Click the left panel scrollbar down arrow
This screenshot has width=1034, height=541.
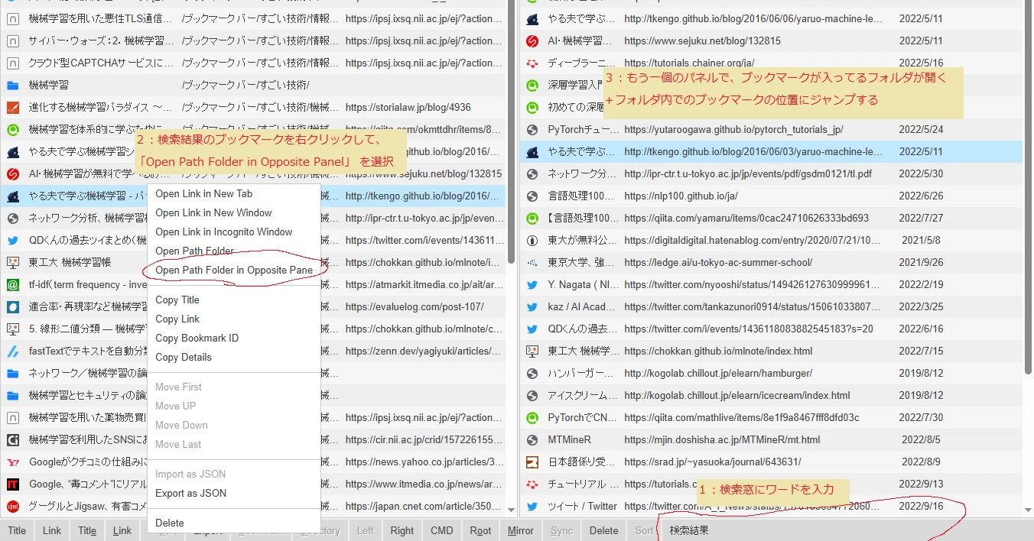click(x=511, y=509)
